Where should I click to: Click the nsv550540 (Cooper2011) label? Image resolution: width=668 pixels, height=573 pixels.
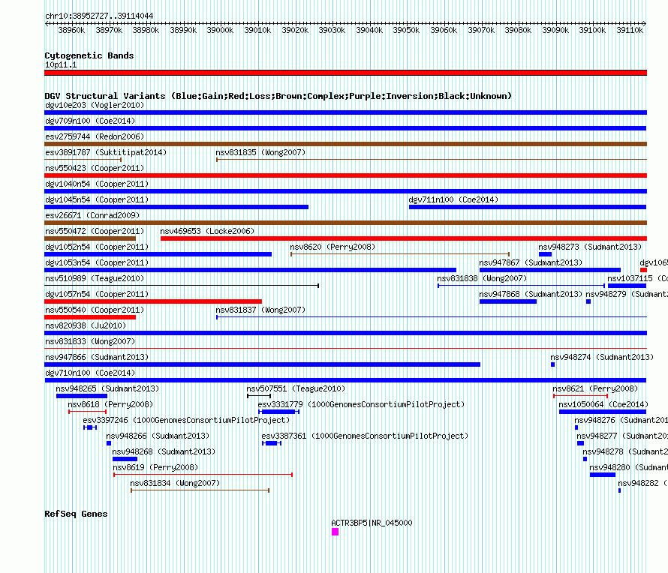point(95,310)
